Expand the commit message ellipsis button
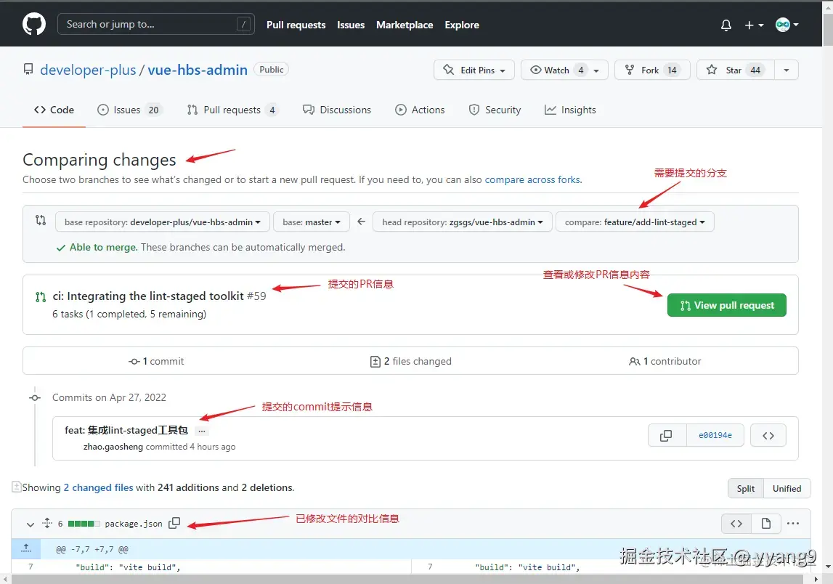This screenshot has width=833, height=584. click(x=201, y=431)
